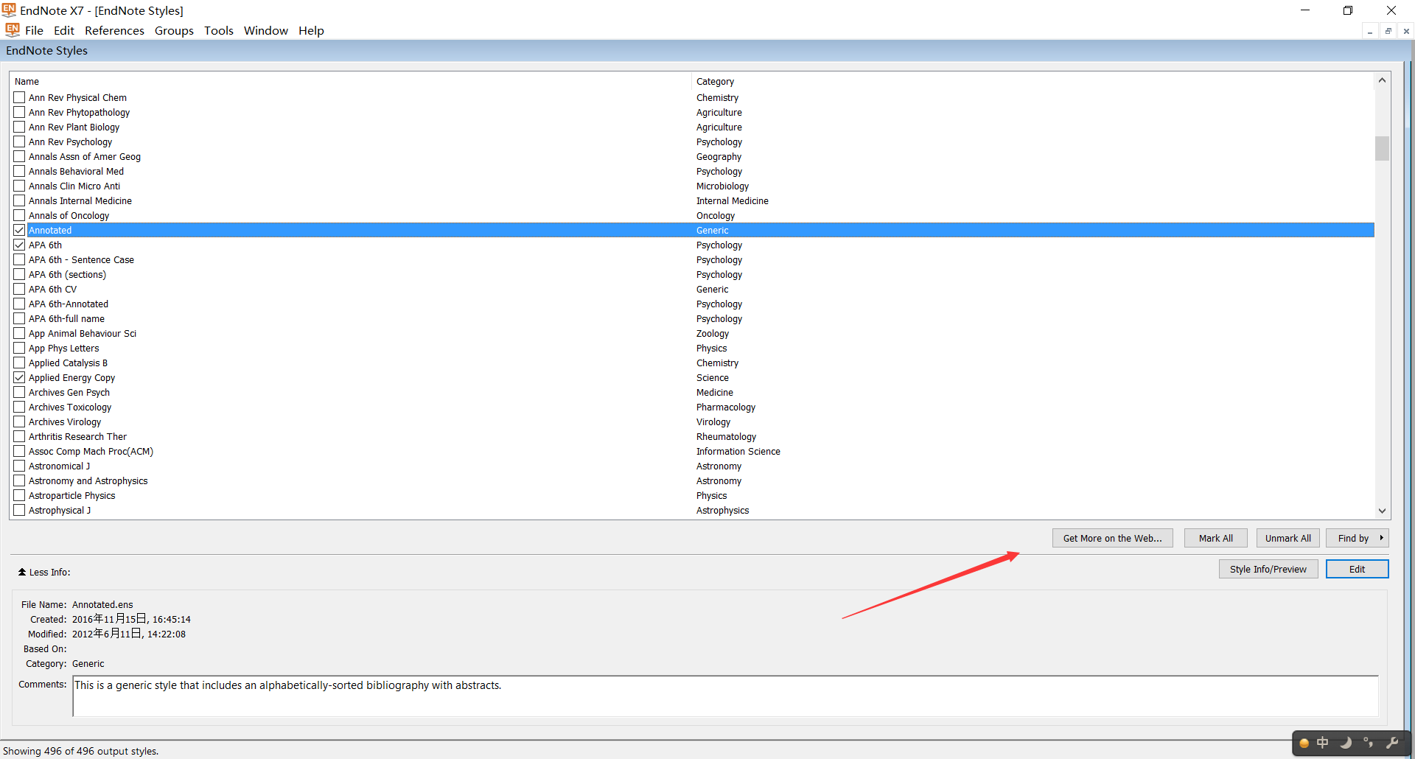Click the Edit style button
The width and height of the screenshot is (1415, 759).
1358,569
